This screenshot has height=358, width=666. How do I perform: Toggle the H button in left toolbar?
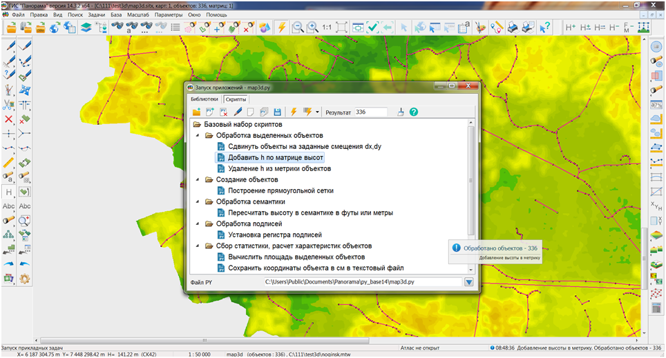point(9,192)
